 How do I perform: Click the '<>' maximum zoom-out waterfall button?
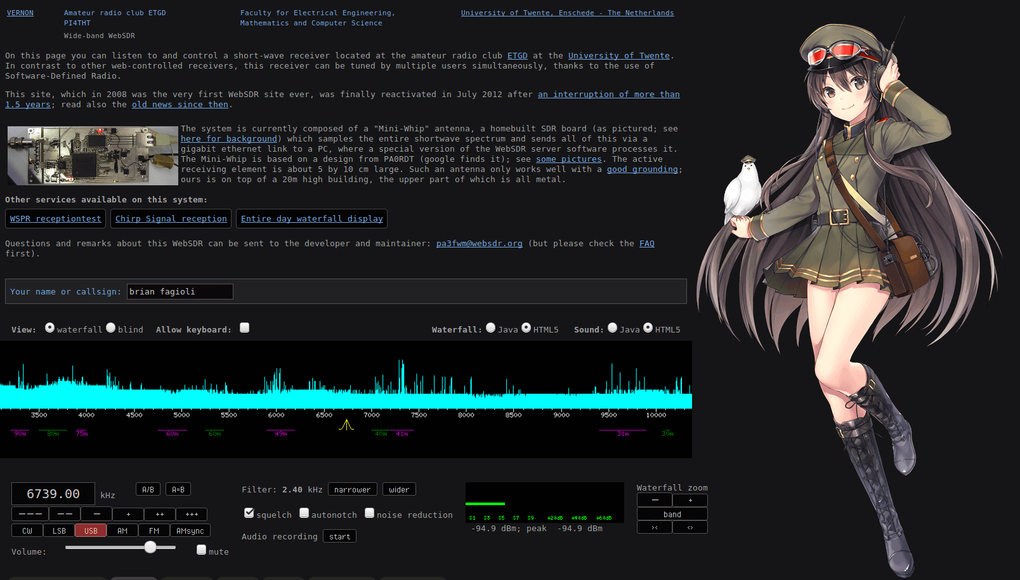(x=690, y=527)
